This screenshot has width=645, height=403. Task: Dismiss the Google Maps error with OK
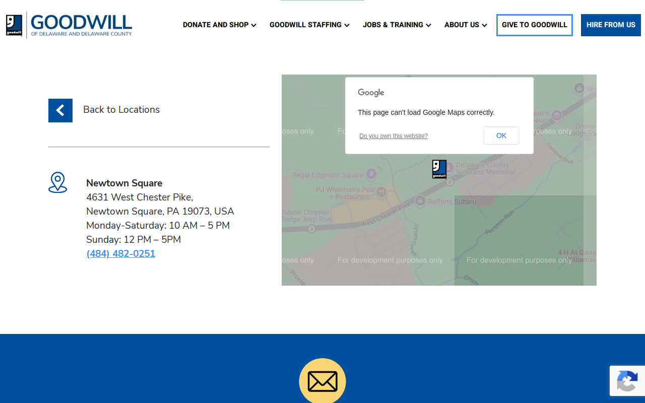tap(501, 136)
